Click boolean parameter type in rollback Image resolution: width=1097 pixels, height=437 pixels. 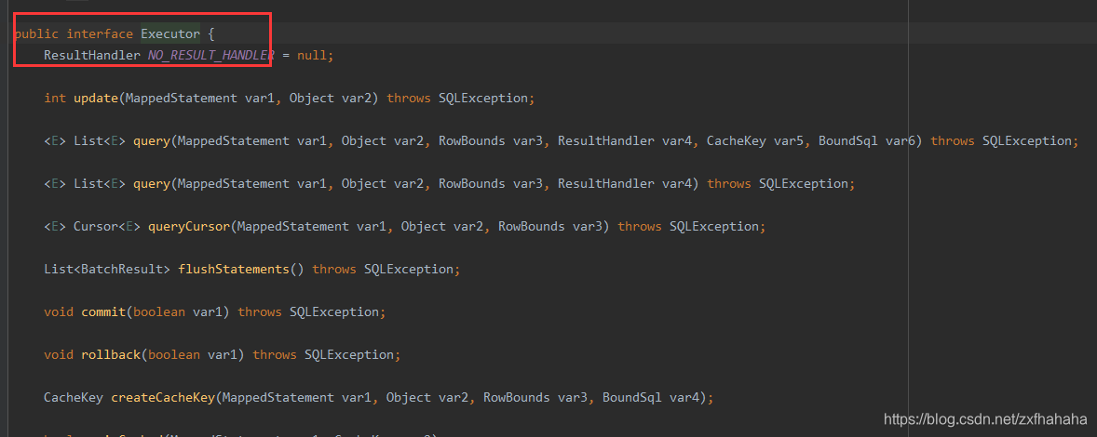[173, 354]
